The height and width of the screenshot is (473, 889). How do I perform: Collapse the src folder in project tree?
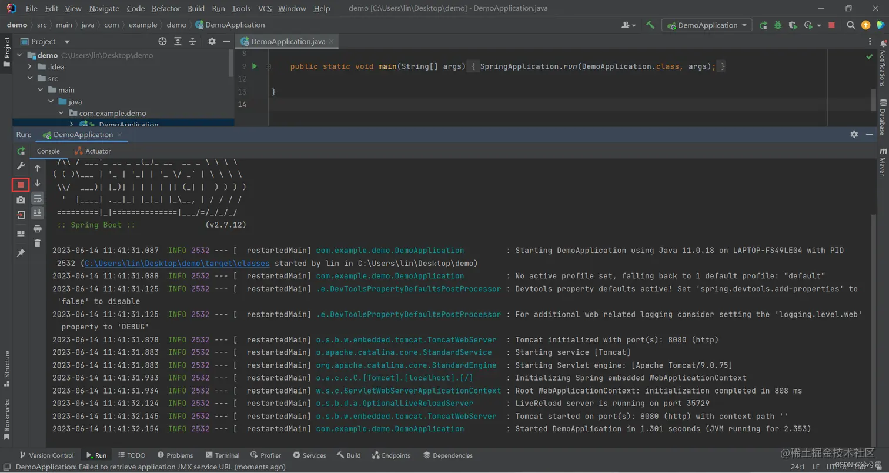tap(30, 78)
